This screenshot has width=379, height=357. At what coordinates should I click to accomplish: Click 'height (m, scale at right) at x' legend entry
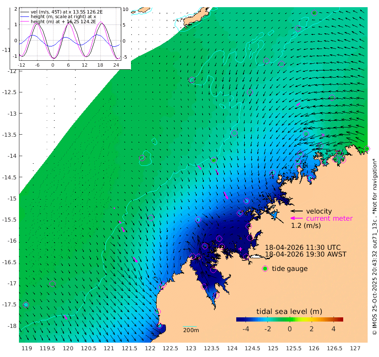[x=63, y=17]
